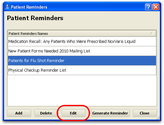Viewport: 164px width, 125px height.
Task: Delete the selected reminder
Action: coord(46,113)
